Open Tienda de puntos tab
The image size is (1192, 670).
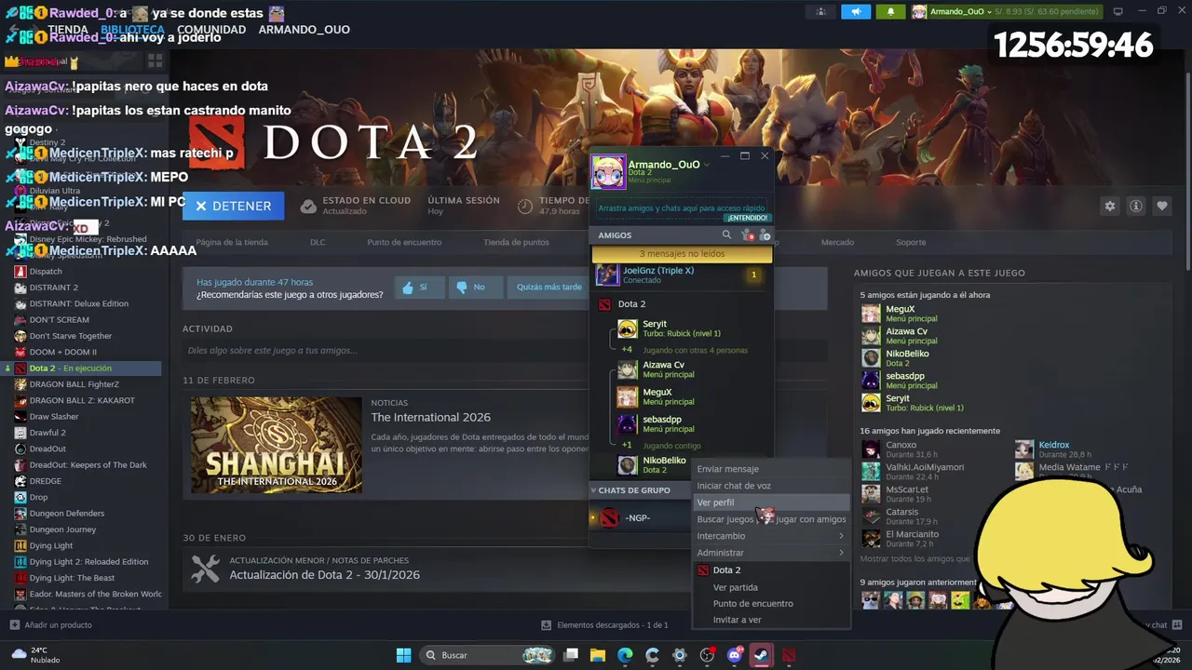(516, 242)
